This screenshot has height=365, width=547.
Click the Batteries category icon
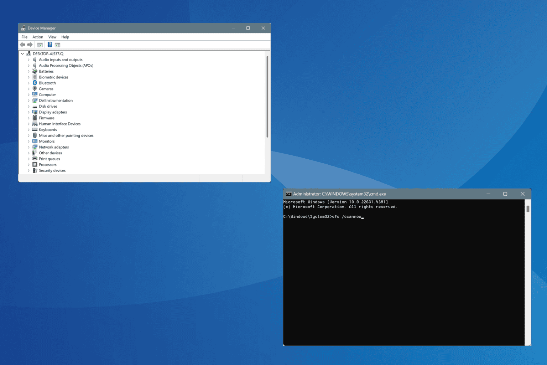click(35, 71)
